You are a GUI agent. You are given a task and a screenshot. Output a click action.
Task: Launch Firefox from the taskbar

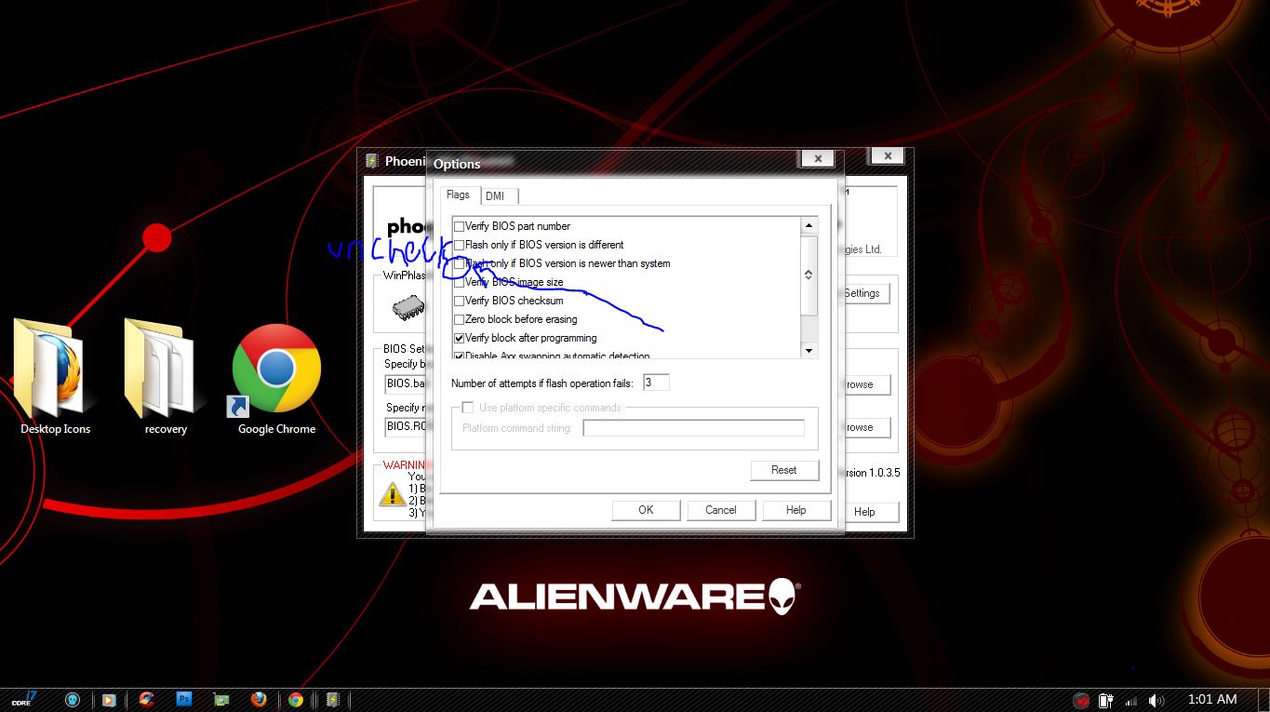click(258, 700)
